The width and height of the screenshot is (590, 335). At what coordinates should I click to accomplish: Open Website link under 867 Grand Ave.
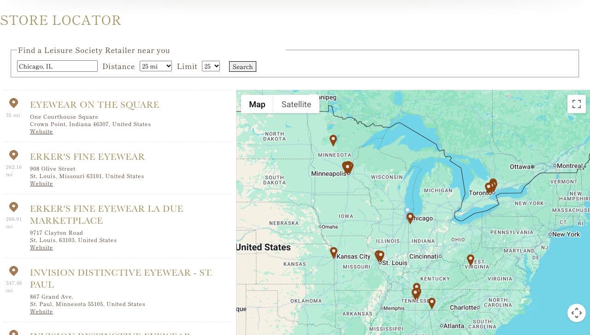(41, 312)
